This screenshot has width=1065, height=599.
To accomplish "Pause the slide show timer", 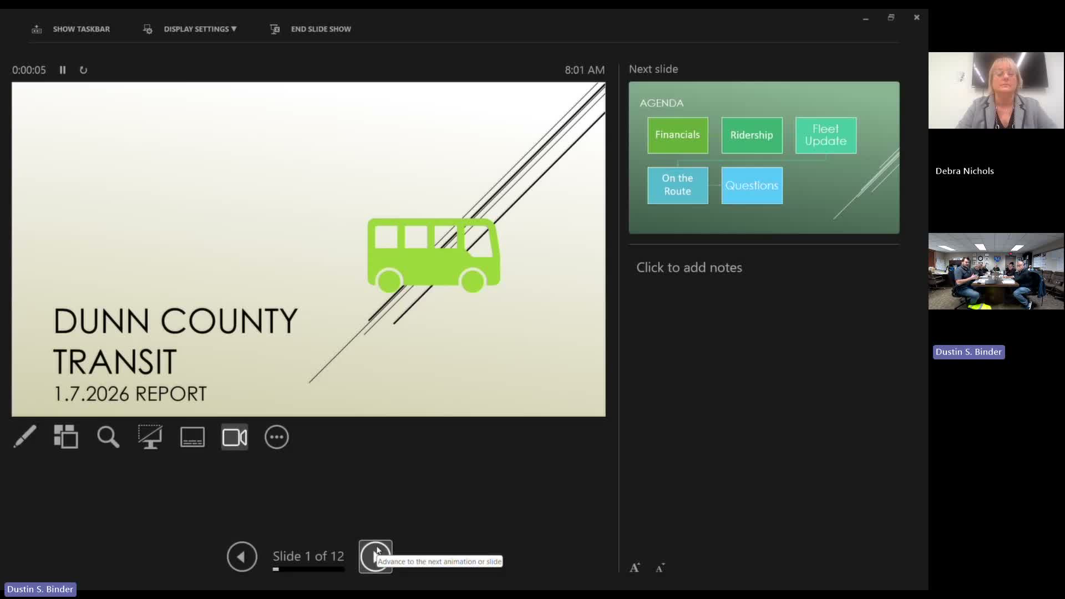I will (62, 70).
